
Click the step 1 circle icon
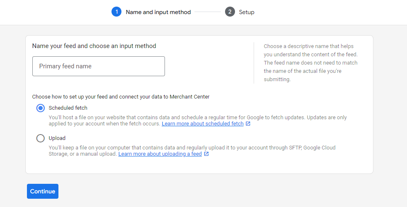tap(116, 12)
